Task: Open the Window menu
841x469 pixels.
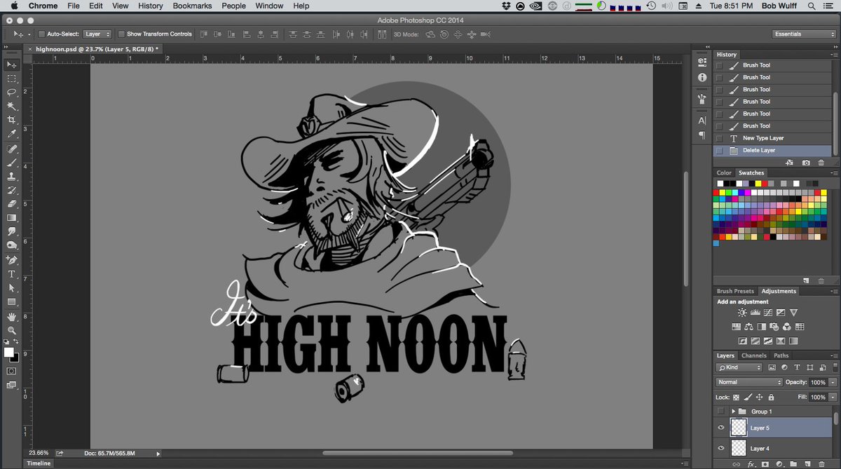Action: pos(269,6)
